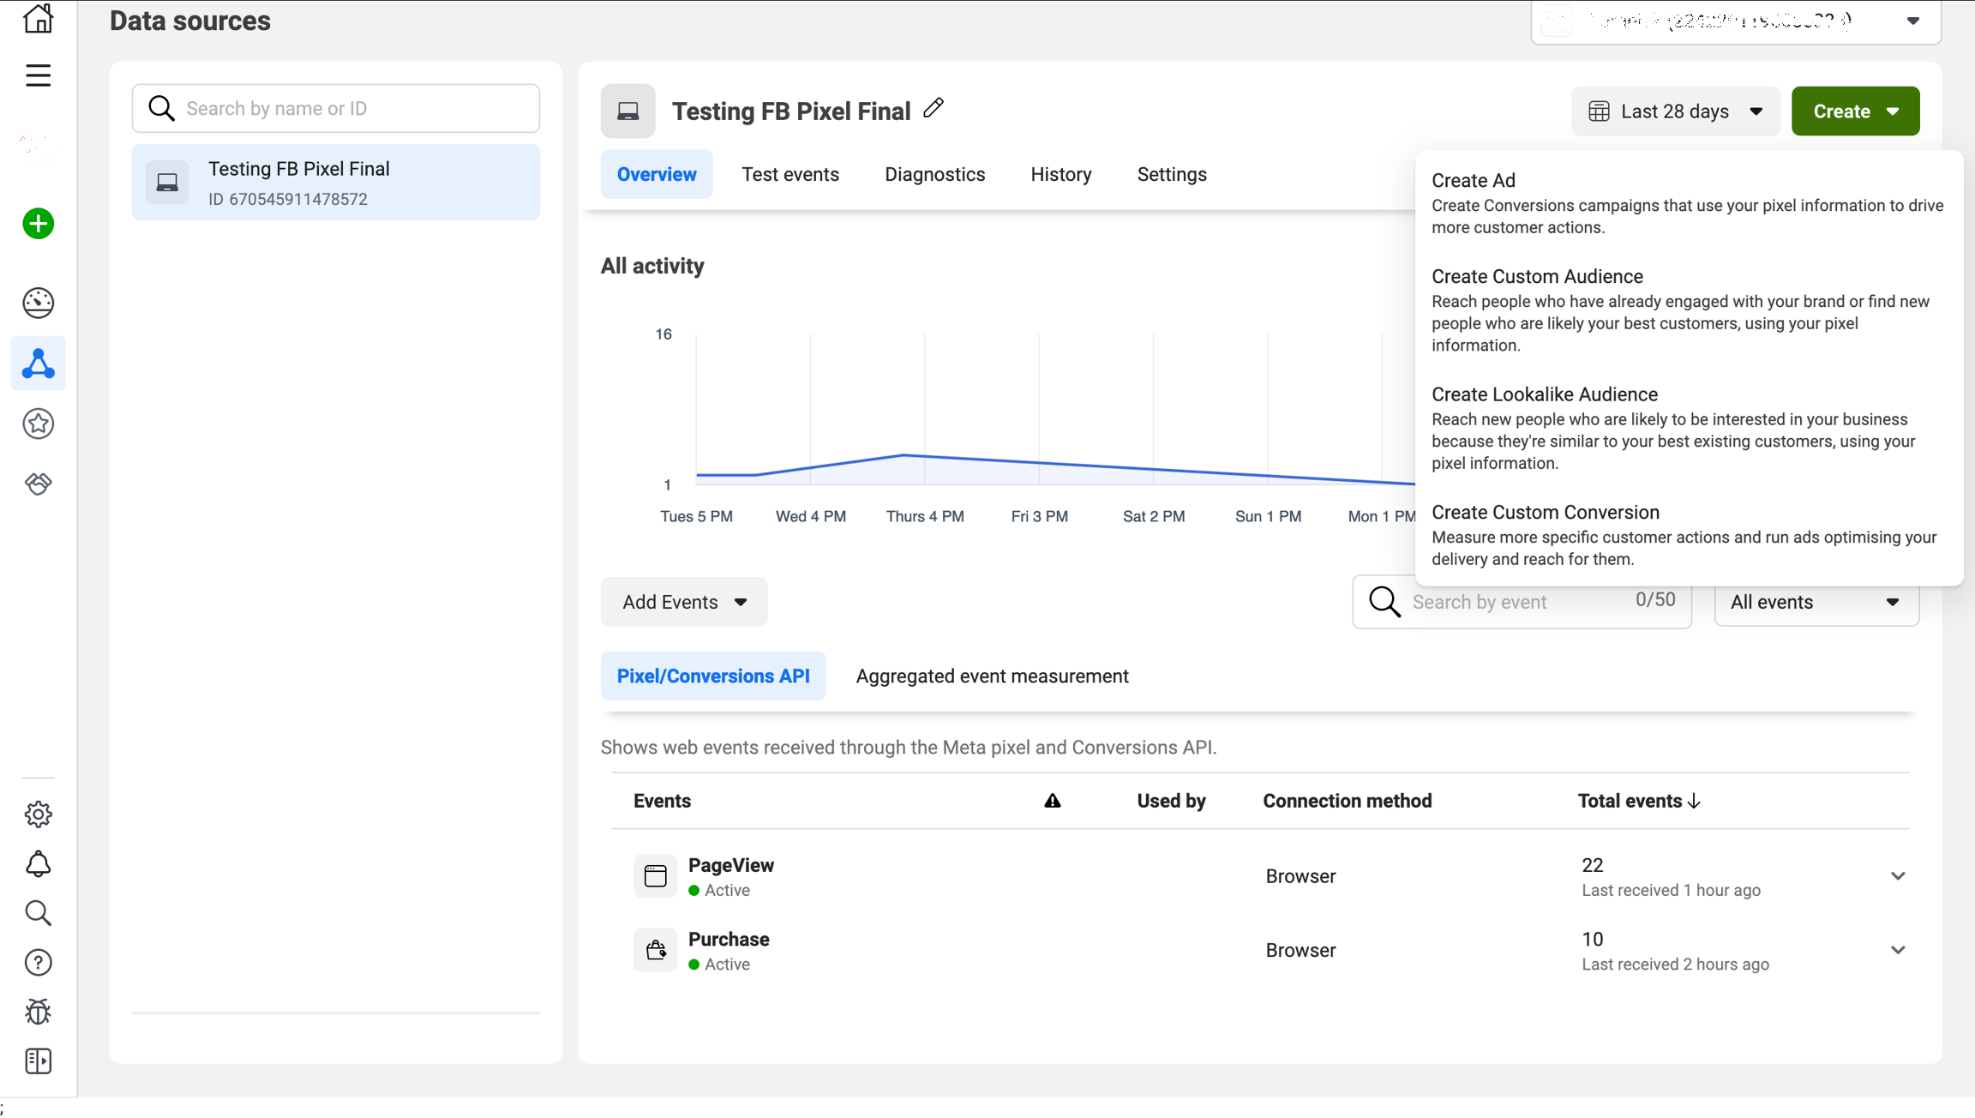Expand the Purchase event row chevron
The image size is (1975, 1118).
point(1897,950)
